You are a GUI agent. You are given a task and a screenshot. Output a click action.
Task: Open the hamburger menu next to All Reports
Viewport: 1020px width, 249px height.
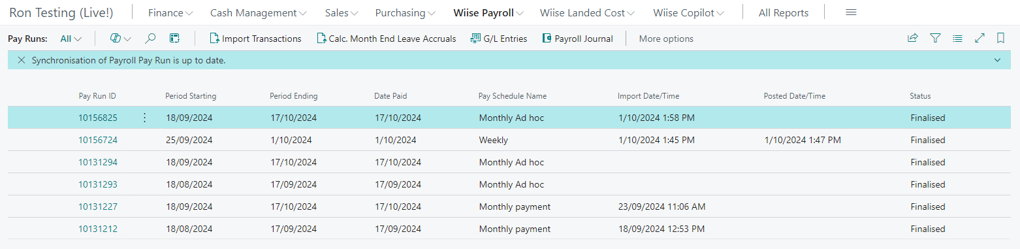(x=851, y=12)
